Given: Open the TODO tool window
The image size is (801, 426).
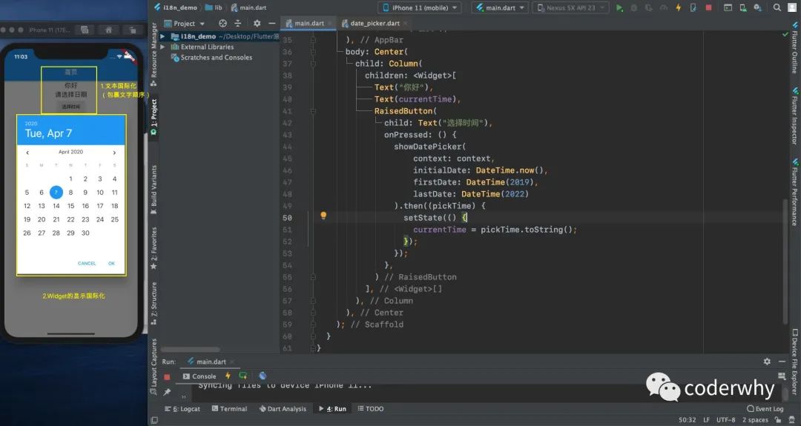Looking at the screenshot, I should pyautogui.click(x=370, y=409).
